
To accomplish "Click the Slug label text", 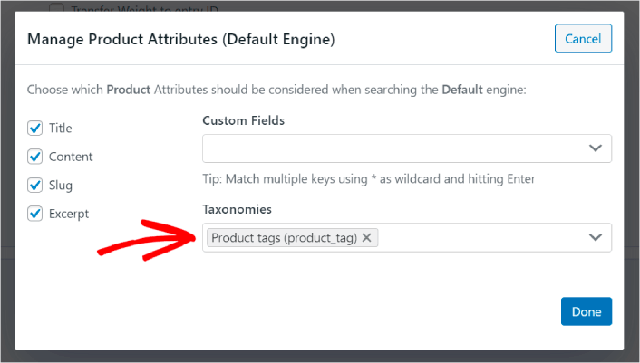I will tap(61, 186).
